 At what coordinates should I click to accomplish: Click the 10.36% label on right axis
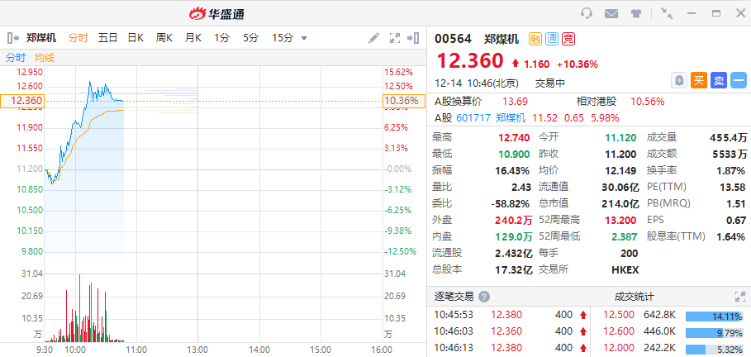coord(404,101)
